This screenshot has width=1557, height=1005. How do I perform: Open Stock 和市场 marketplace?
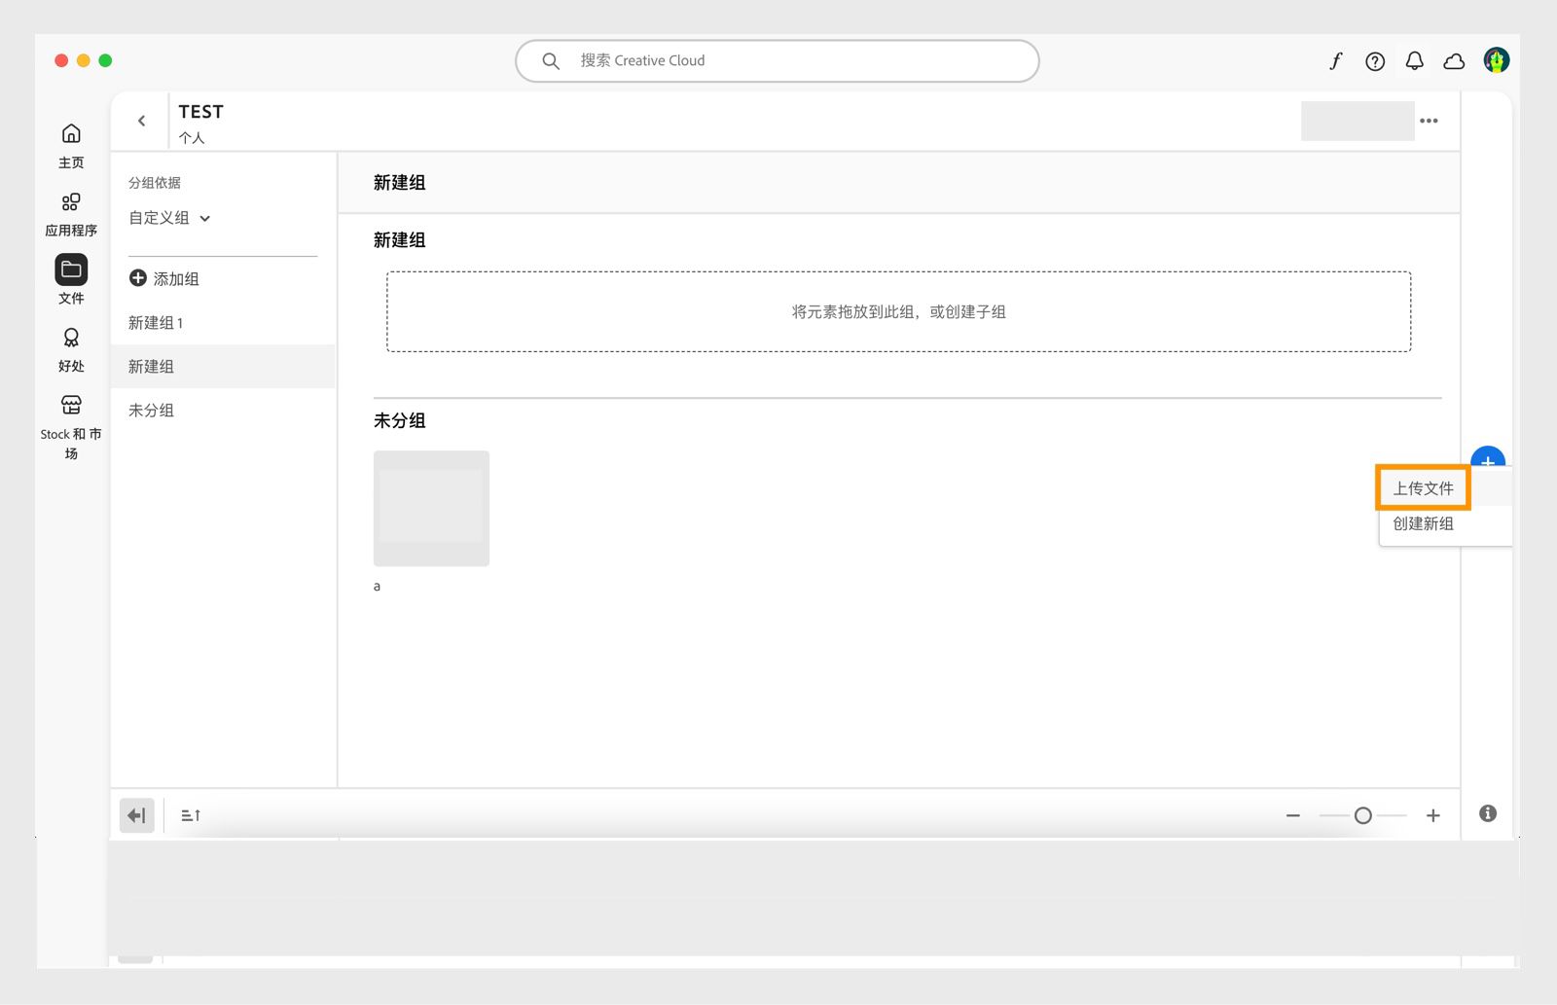(71, 405)
